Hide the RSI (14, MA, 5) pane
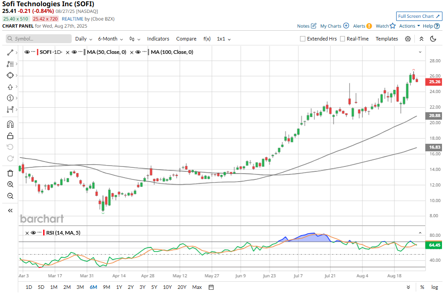Image resolution: width=446 pixels, height=304 pixels. 33,233
